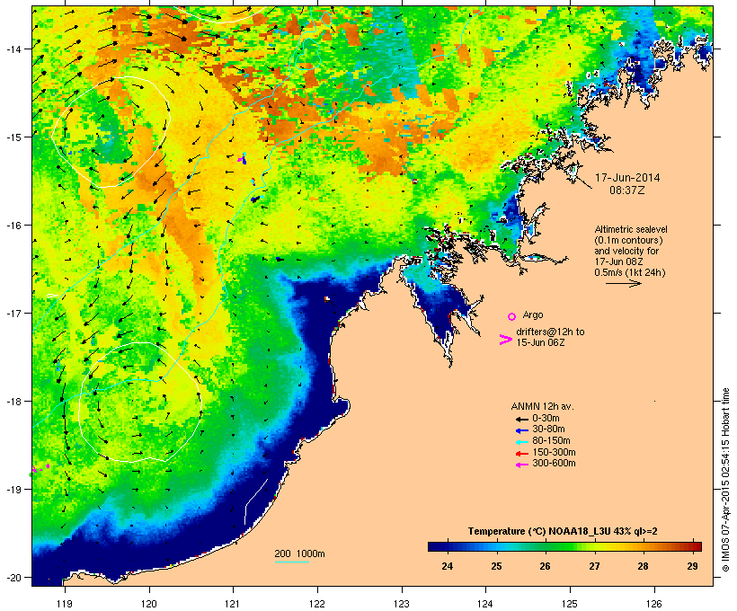
Task: Click the '120' longitude axis label
Action: click(149, 604)
